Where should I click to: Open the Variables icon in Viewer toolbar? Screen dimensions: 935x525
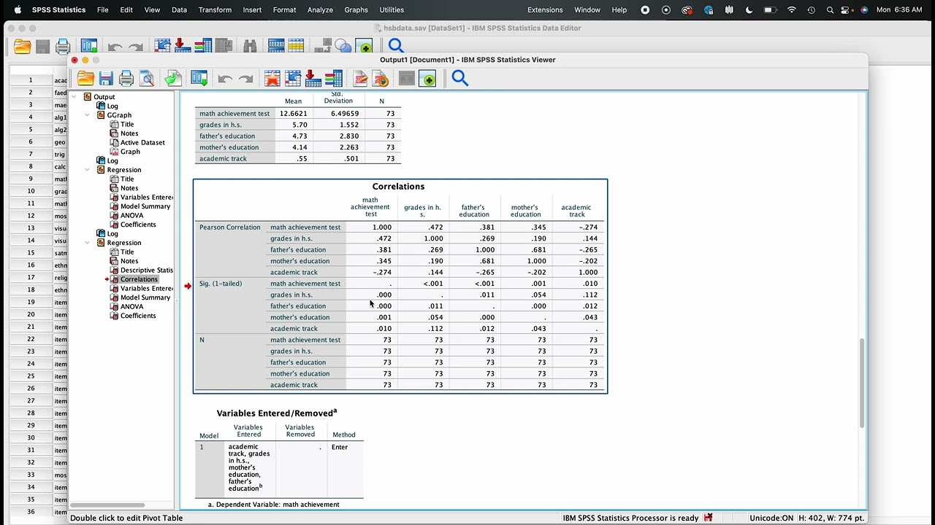[x=333, y=79]
